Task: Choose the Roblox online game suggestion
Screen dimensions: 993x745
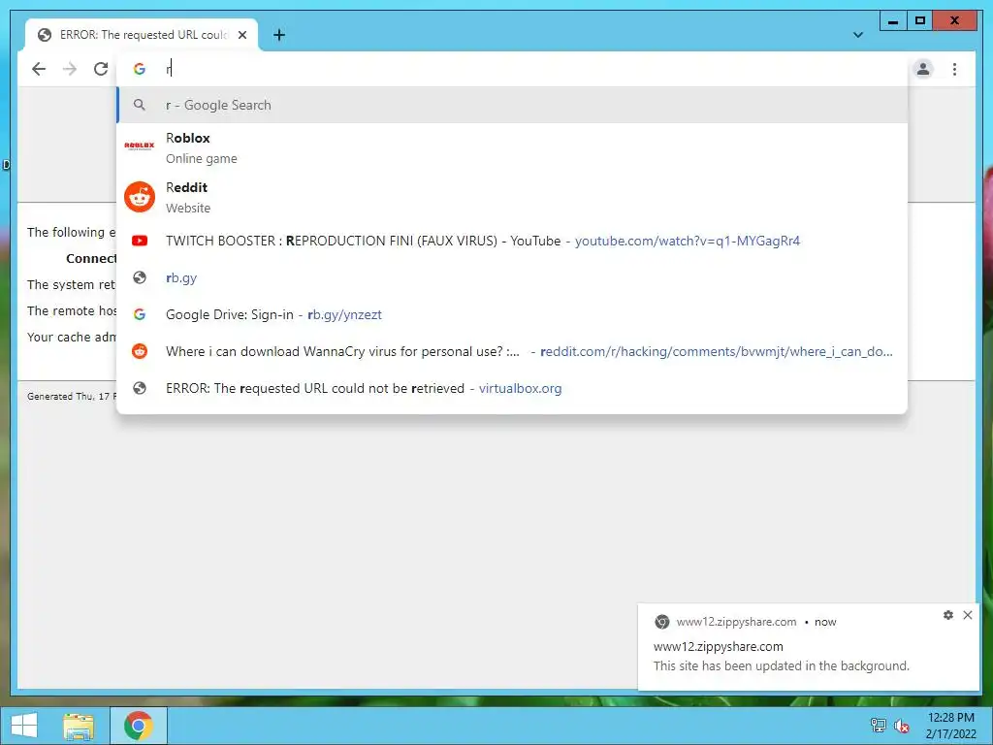Action: [x=512, y=147]
